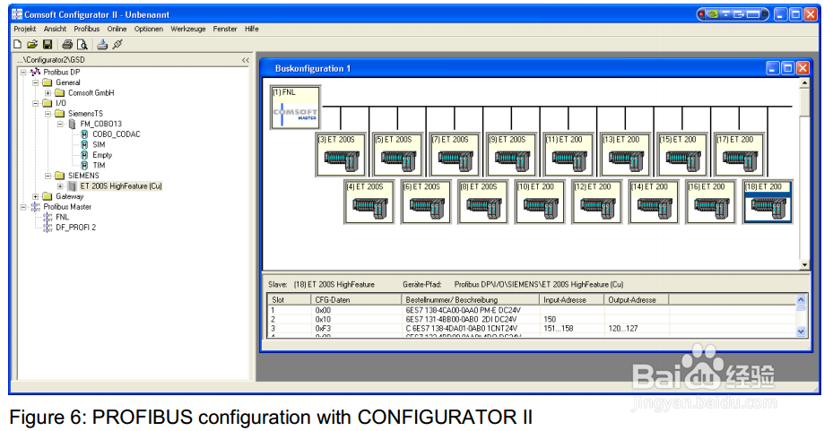Screen dimensions: 824x431
Task: Open the Optionen menu
Action: 149,29
